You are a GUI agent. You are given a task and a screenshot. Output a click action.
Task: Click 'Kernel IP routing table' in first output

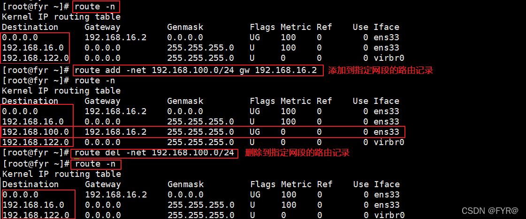(x=61, y=17)
